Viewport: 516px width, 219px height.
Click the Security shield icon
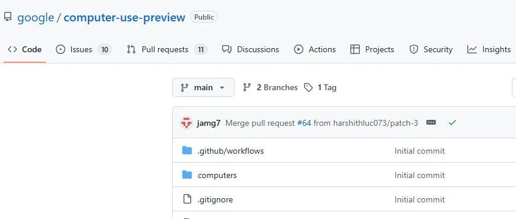414,50
